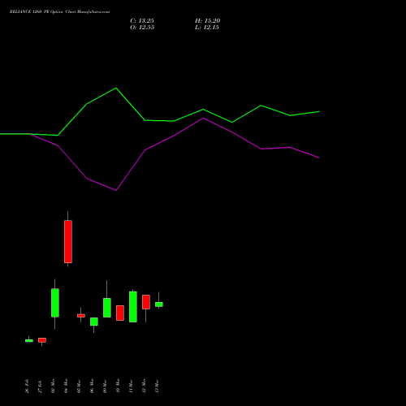The height and width of the screenshot is (406, 406).
Task: Click the 12 Mar date axis label
Action: click(144, 386)
